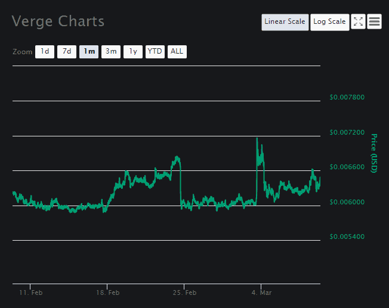This screenshot has height=308, width=389.
Task: Click the $0.006000 axis label
Action: [347, 202]
